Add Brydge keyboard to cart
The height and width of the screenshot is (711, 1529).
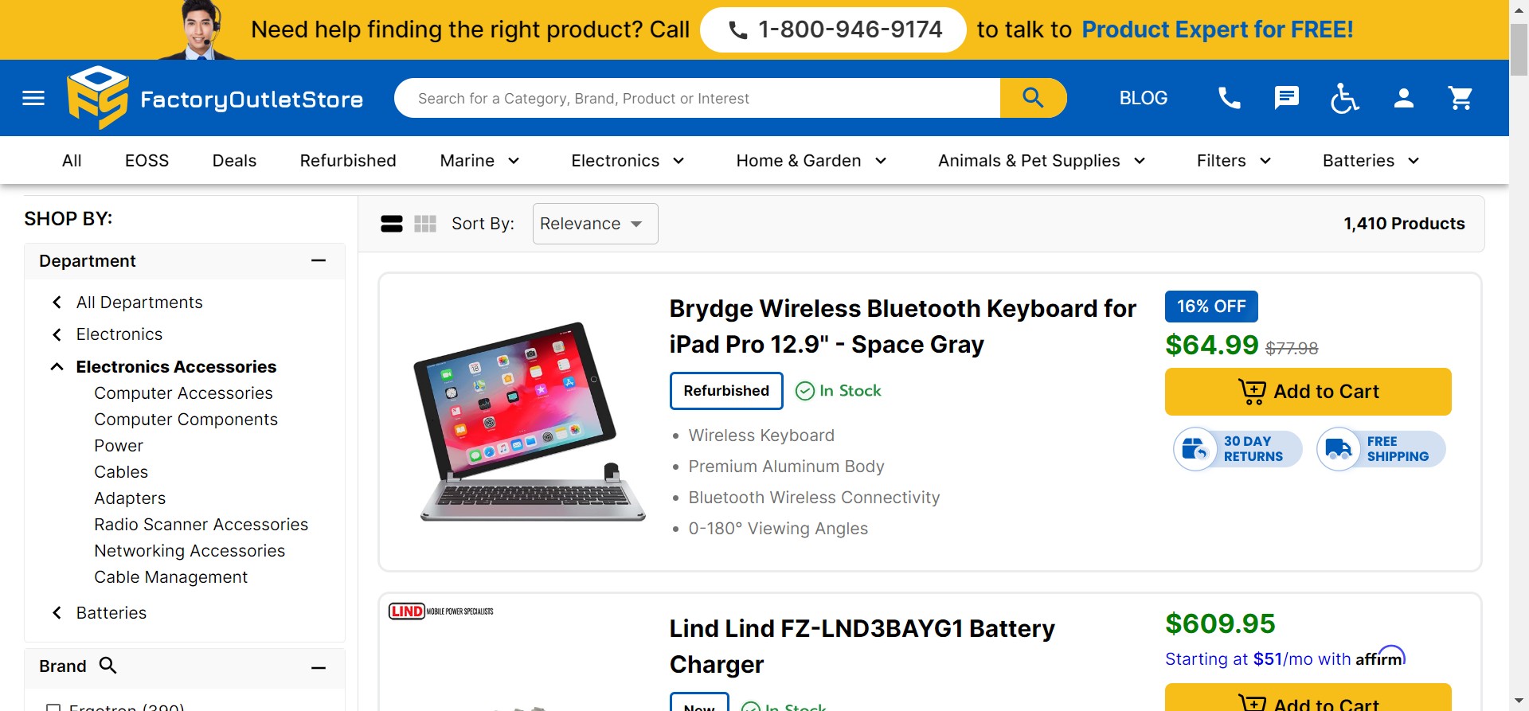pyautogui.click(x=1308, y=392)
